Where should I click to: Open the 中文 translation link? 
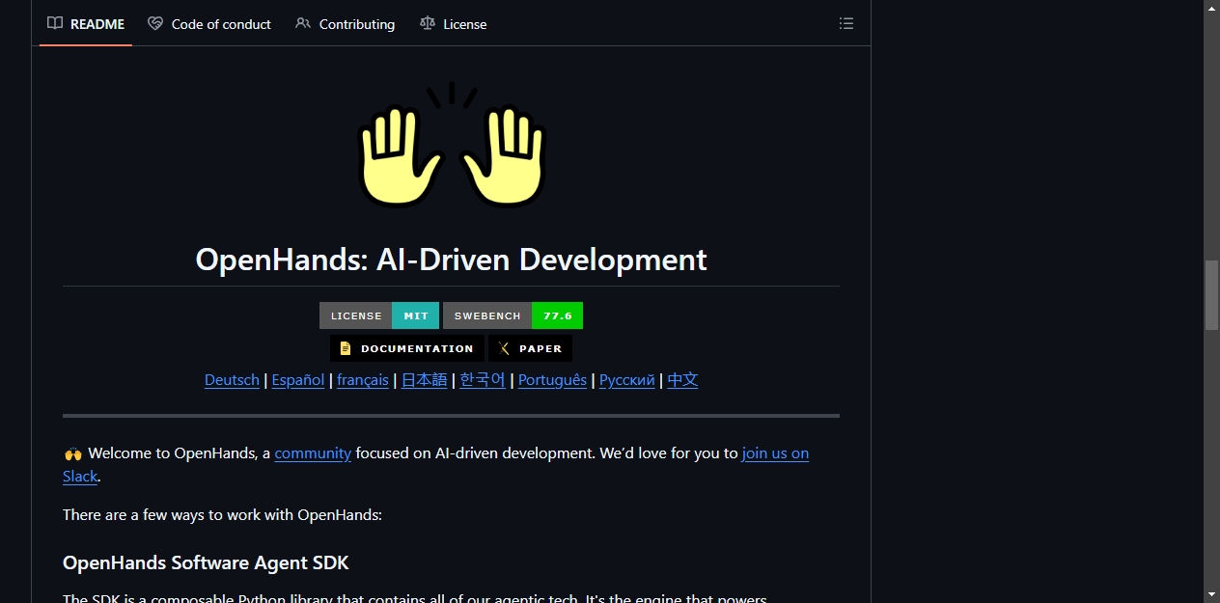point(682,380)
